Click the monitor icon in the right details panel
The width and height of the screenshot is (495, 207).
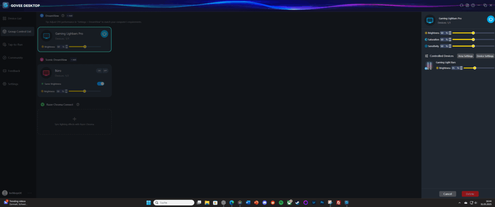430,20
